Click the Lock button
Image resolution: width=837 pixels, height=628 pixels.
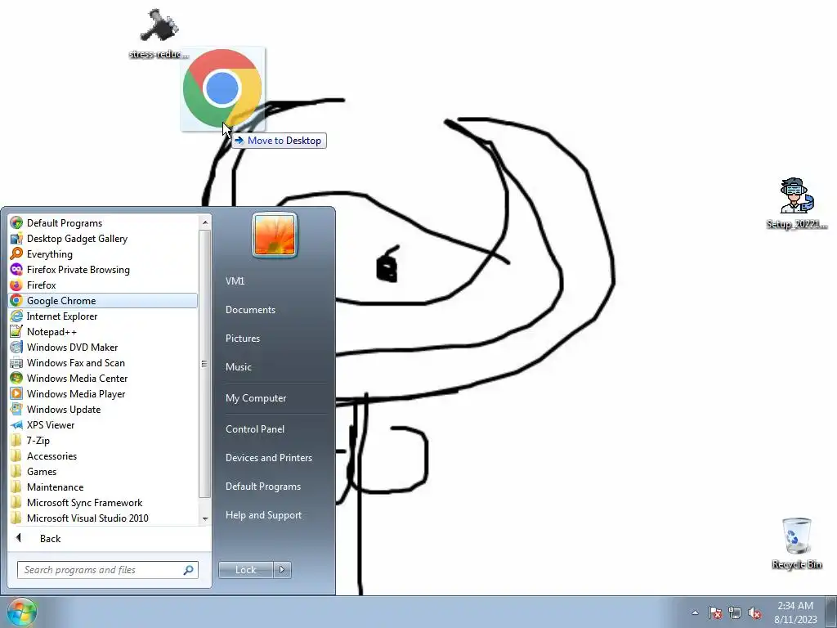[x=246, y=570]
